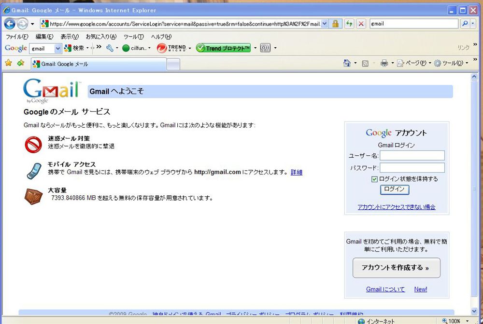Click the mobile phone access icon

pyautogui.click(x=34, y=171)
